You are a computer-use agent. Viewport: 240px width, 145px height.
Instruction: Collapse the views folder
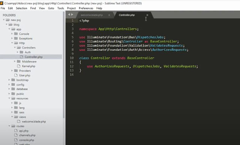(12, 117)
